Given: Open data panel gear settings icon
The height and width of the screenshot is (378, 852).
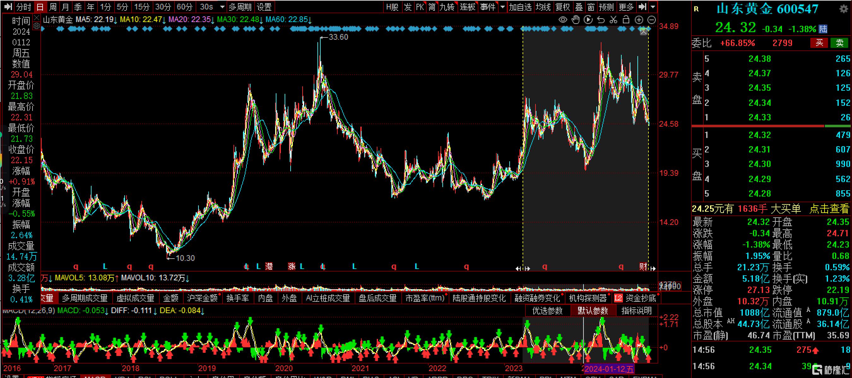Looking at the screenshot, I should pyautogui.click(x=37, y=26).
